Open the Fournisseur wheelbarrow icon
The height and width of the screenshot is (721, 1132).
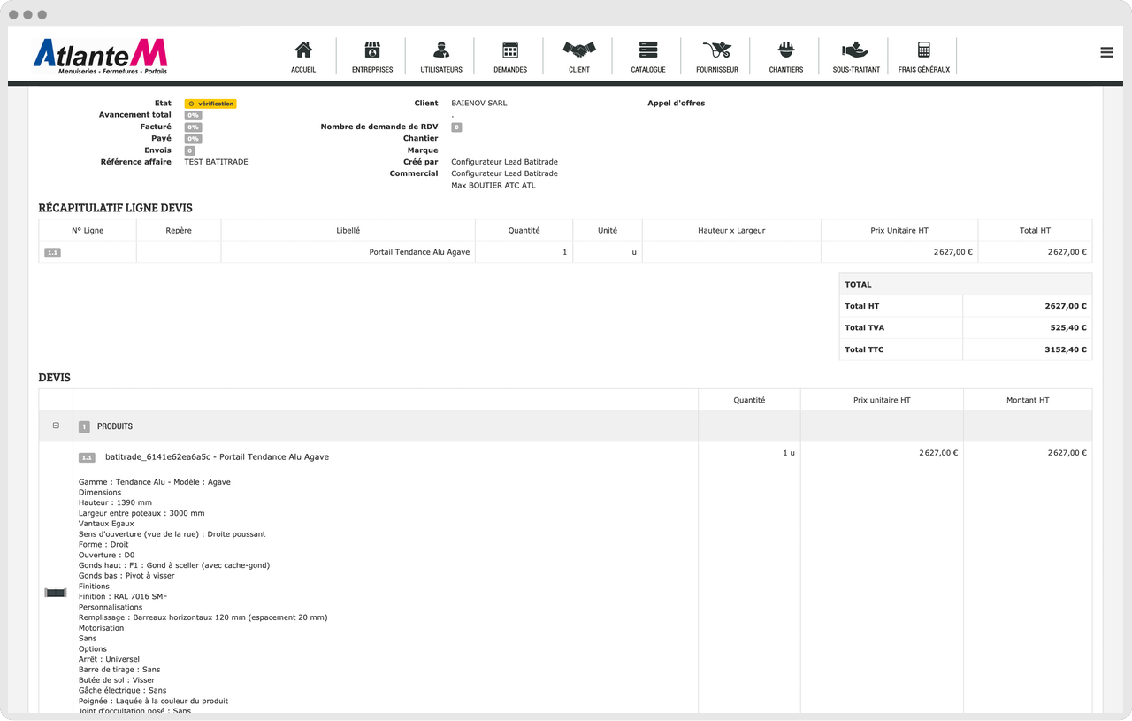pyautogui.click(x=716, y=50)
